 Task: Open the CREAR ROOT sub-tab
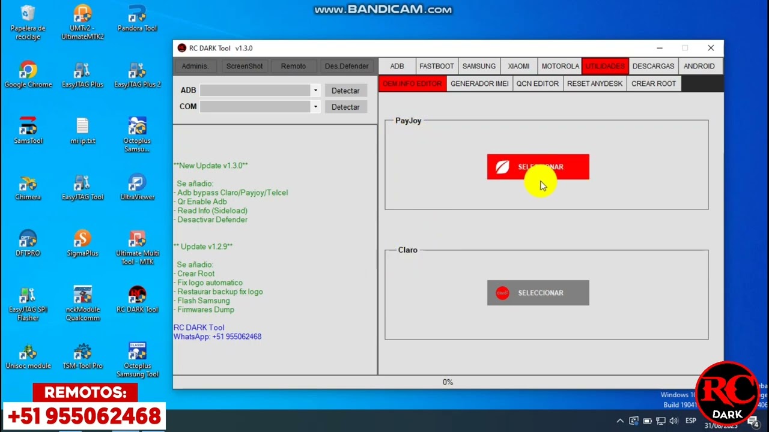pyautogui.click(x=654, y=83)
